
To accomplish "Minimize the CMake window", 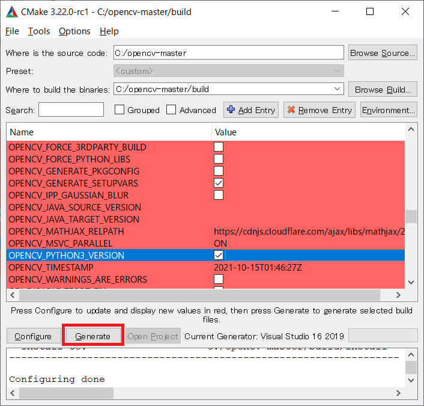I will (x=335, y=11).
